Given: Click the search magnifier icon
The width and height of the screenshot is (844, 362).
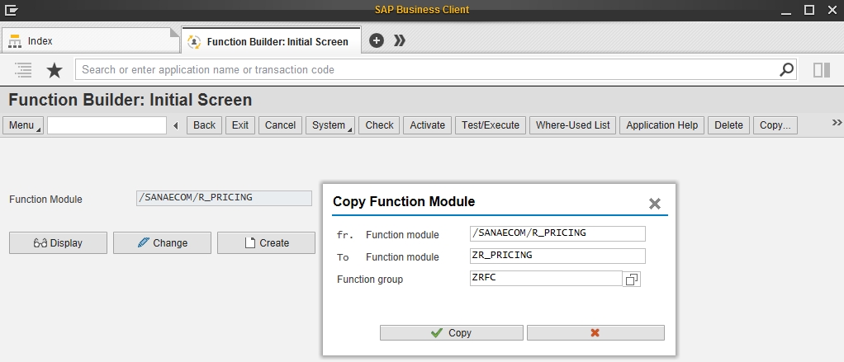Looking at the screenshot, I should pos(786,69).
